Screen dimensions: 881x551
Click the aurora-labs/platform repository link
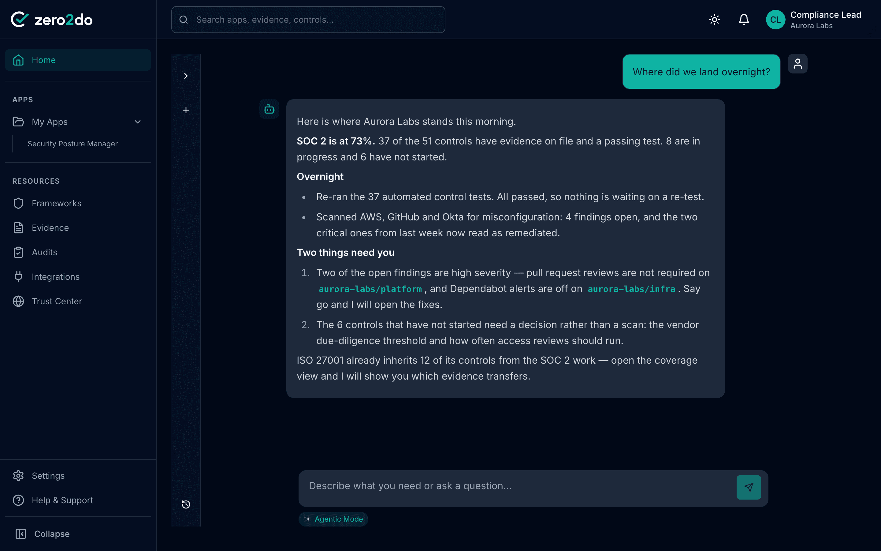click(370, 289)
